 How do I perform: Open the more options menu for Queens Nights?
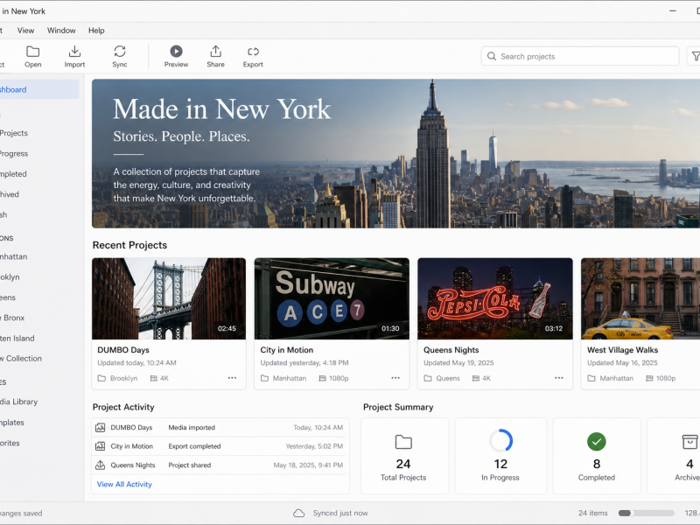[x=559, y=378]
